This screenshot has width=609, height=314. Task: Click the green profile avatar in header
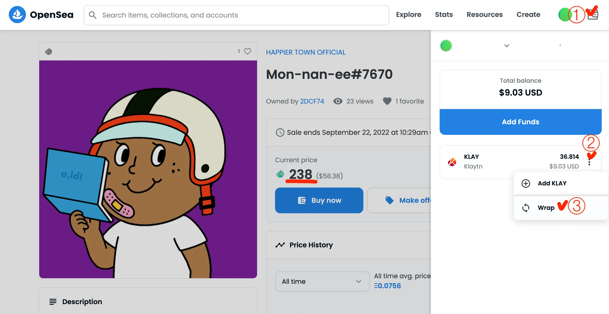click(x=564, y=15)
